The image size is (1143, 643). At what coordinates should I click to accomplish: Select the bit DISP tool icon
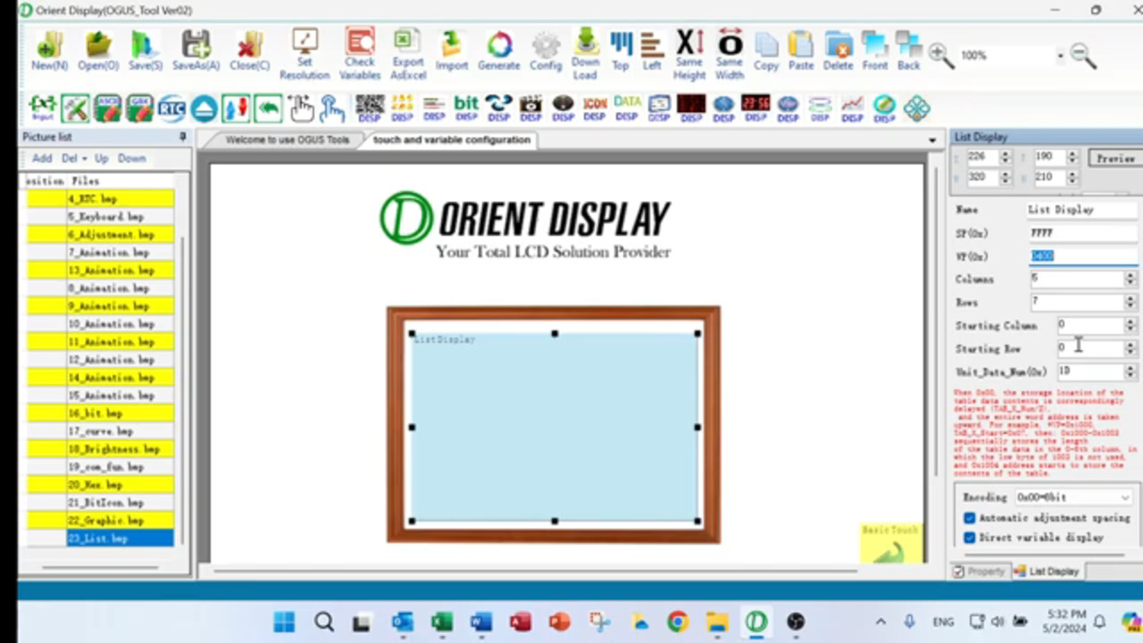pyautogui.click(x=465, y=108)
